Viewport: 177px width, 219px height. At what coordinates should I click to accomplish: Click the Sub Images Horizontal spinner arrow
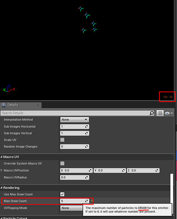87,127
